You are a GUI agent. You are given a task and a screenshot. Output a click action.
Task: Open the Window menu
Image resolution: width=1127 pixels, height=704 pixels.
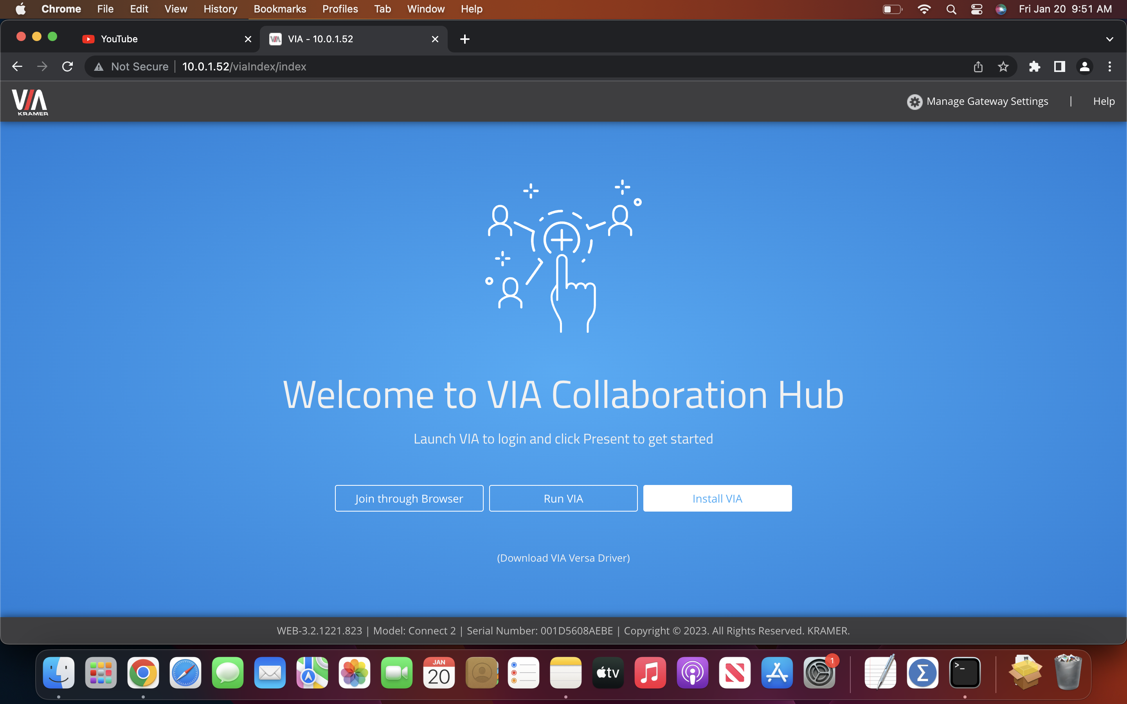coord(426,9)
